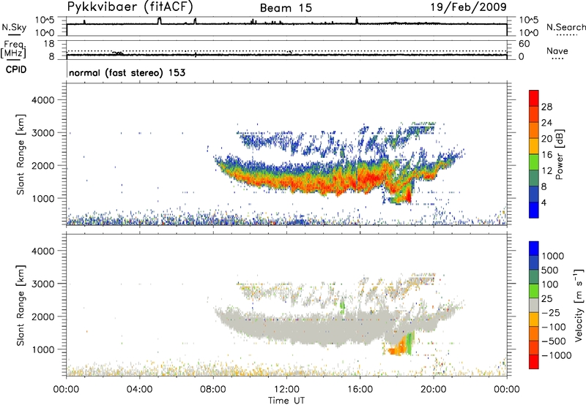The height and width of the screenshot is (405, 586).
Task: Click the 'N.Sky' legend label
Action: coord(14,28)
